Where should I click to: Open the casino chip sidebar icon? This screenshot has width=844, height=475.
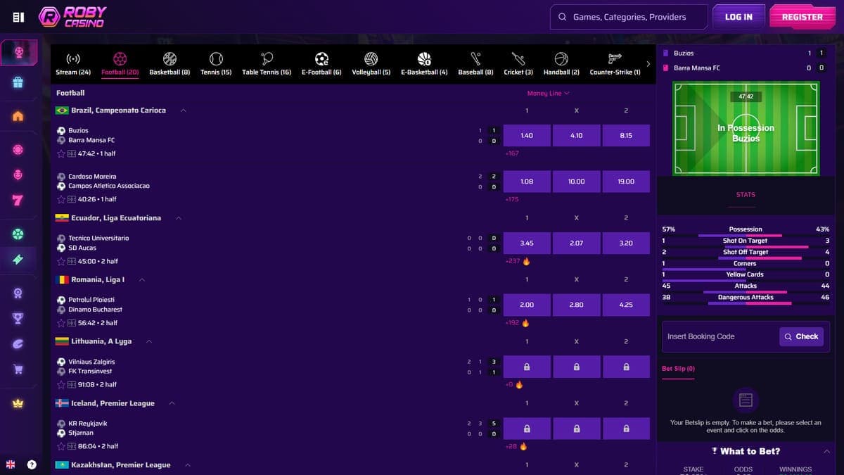click(x=18, y=149)
